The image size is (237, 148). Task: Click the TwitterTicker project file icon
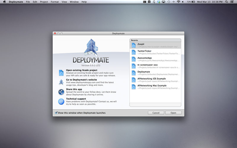click(134, 52)
